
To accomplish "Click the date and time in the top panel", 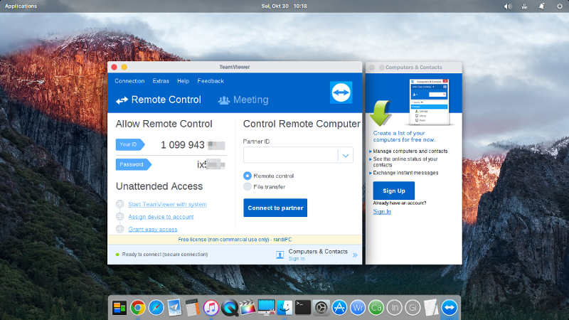I will tap(284, 6).
